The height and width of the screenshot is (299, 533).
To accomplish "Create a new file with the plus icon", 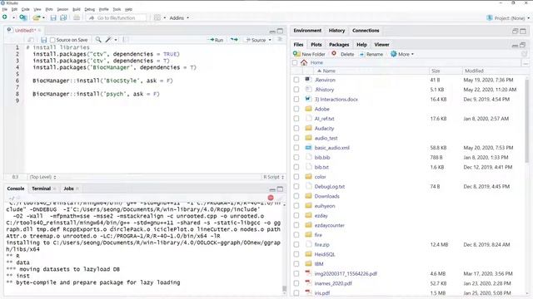I will click(5, 17).
